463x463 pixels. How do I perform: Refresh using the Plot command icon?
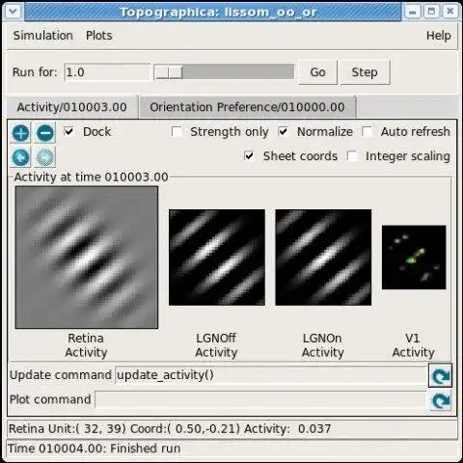(440, 400)
